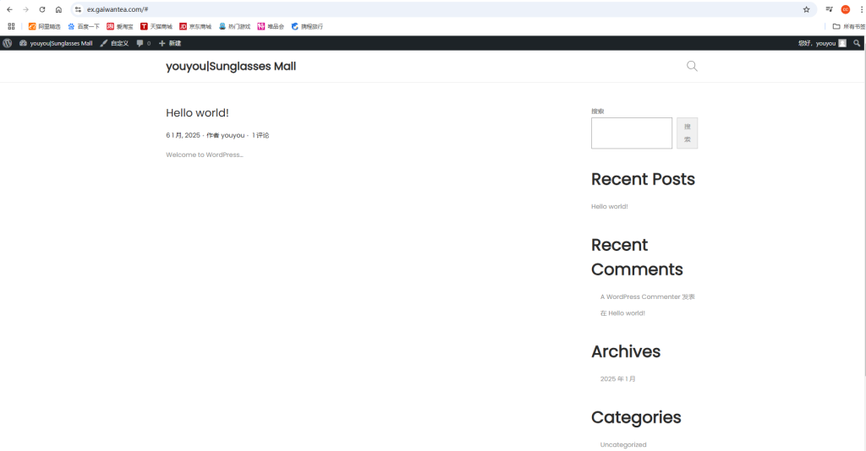The image size is (866, 451).
Task: Expand the 您好, youyou account menu
Action: 821,43
